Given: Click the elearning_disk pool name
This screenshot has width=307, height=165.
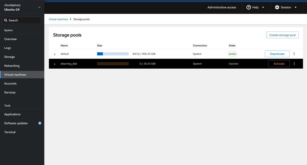Looking at the screenshot, I should tap(69, 64).
